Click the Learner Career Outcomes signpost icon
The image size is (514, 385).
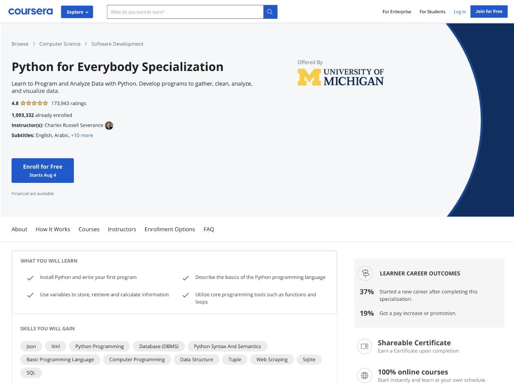[x=365, y=274]
